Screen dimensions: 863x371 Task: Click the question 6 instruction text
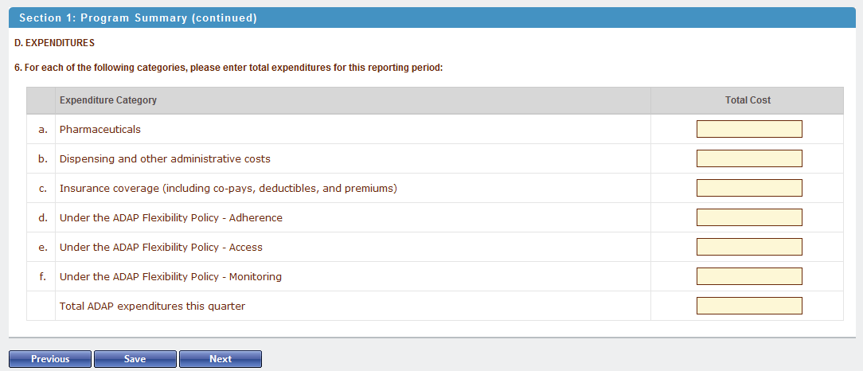click(228, 68)
